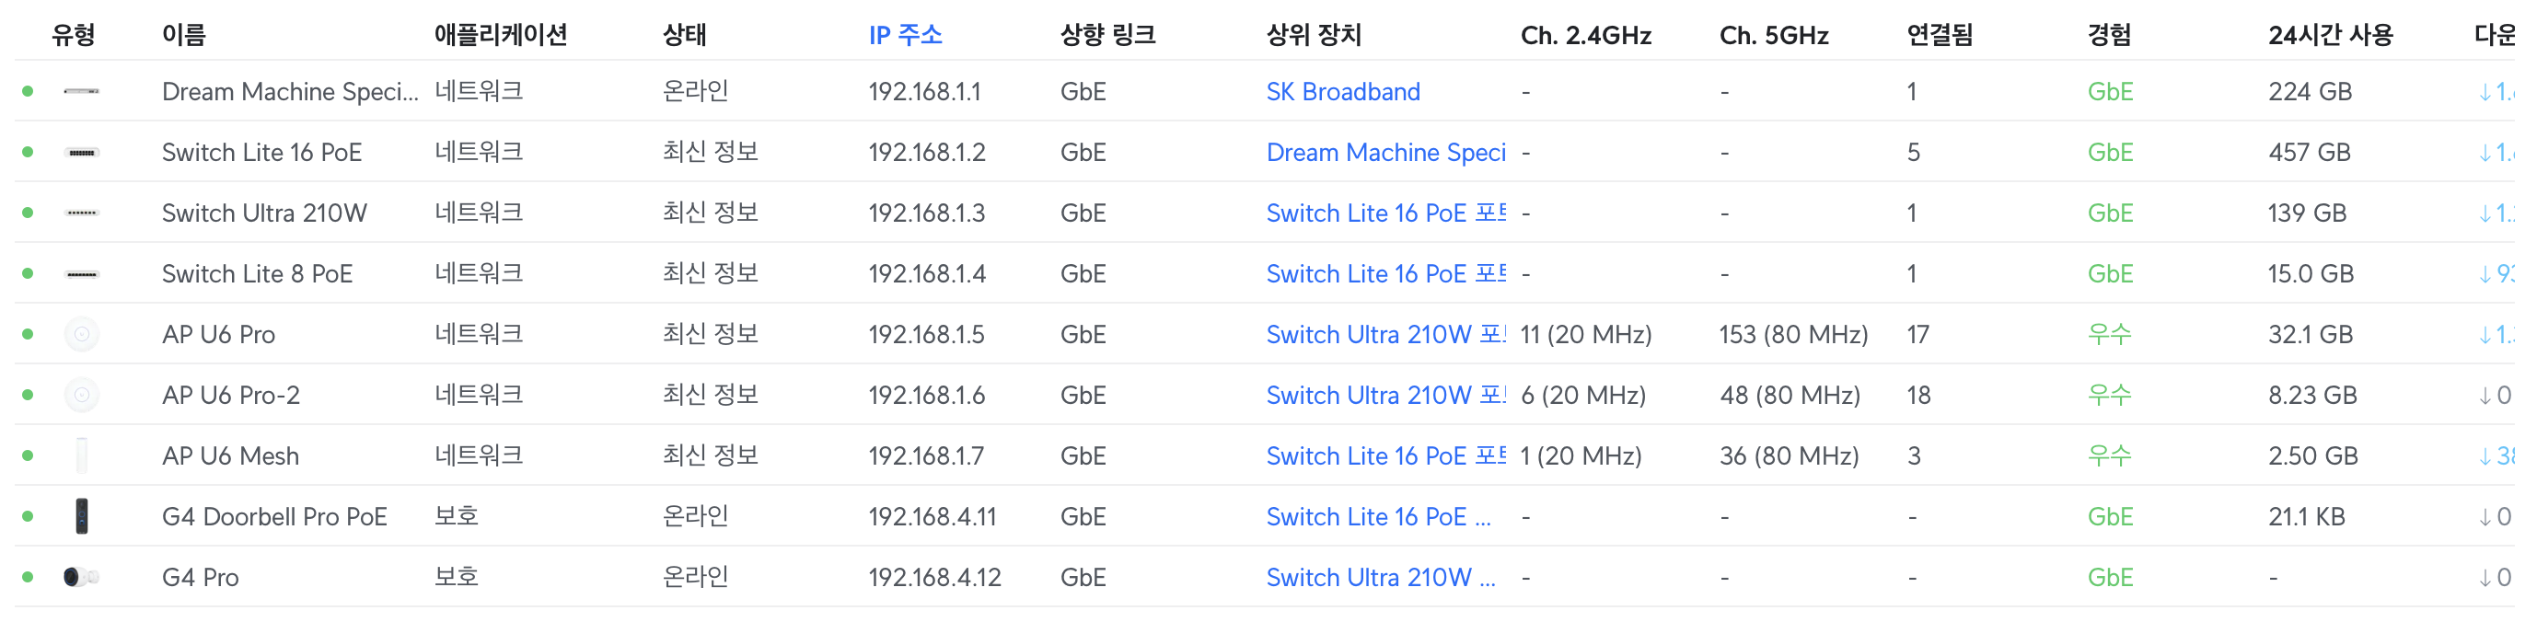Sort by 연결됨 column header

tap(1940, 36)
